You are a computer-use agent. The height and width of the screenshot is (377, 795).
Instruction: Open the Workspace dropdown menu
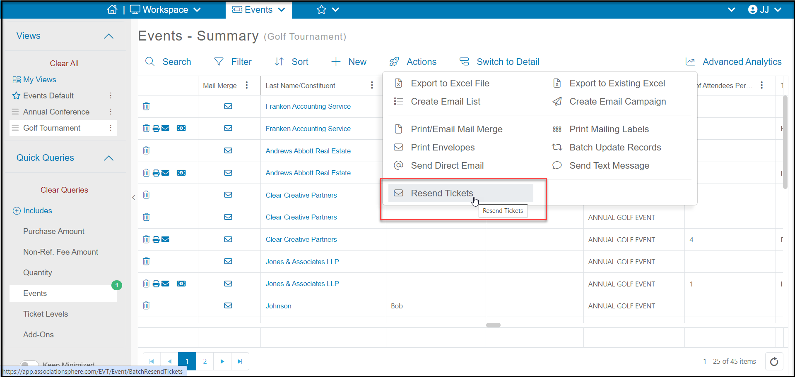click(165, 10)
